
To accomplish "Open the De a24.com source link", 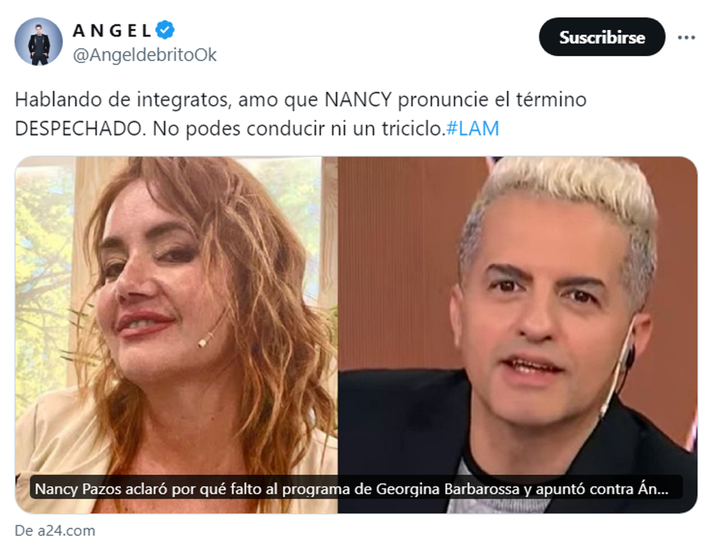I will (x=55, y=531).
